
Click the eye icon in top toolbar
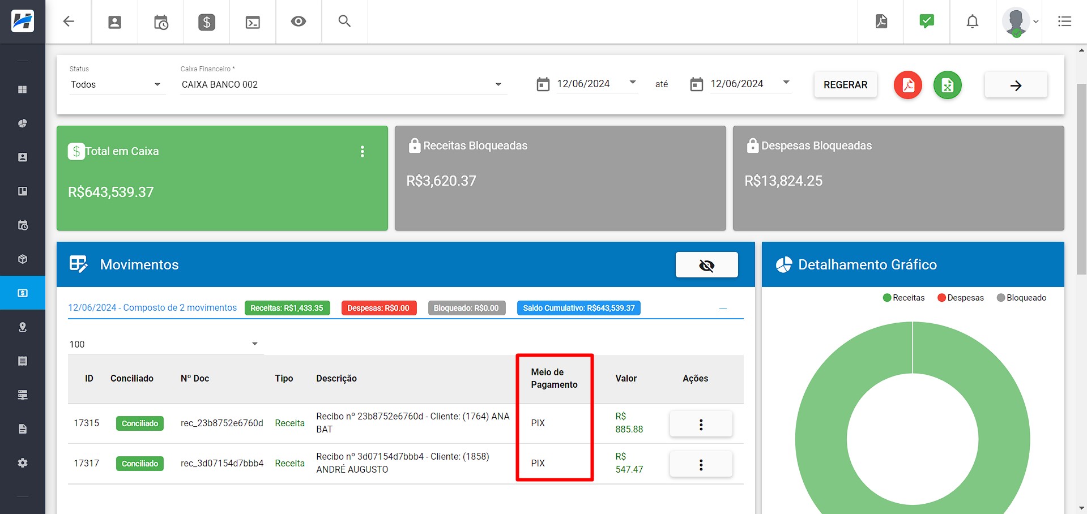(x=299, y=22)
